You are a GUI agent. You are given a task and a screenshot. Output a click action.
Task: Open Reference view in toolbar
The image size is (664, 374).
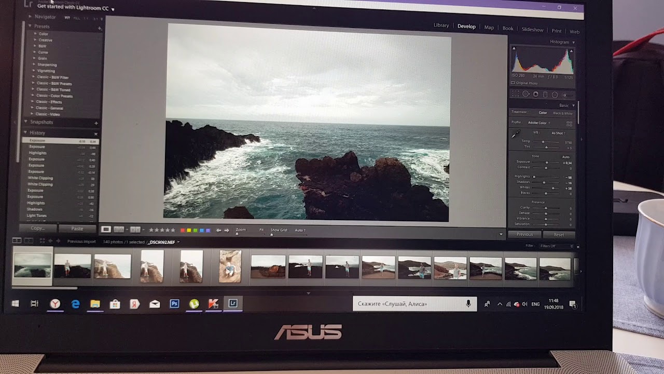[x=119, y=229]
